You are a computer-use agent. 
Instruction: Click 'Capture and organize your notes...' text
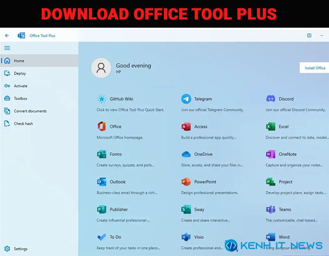(x=294, y=165)
